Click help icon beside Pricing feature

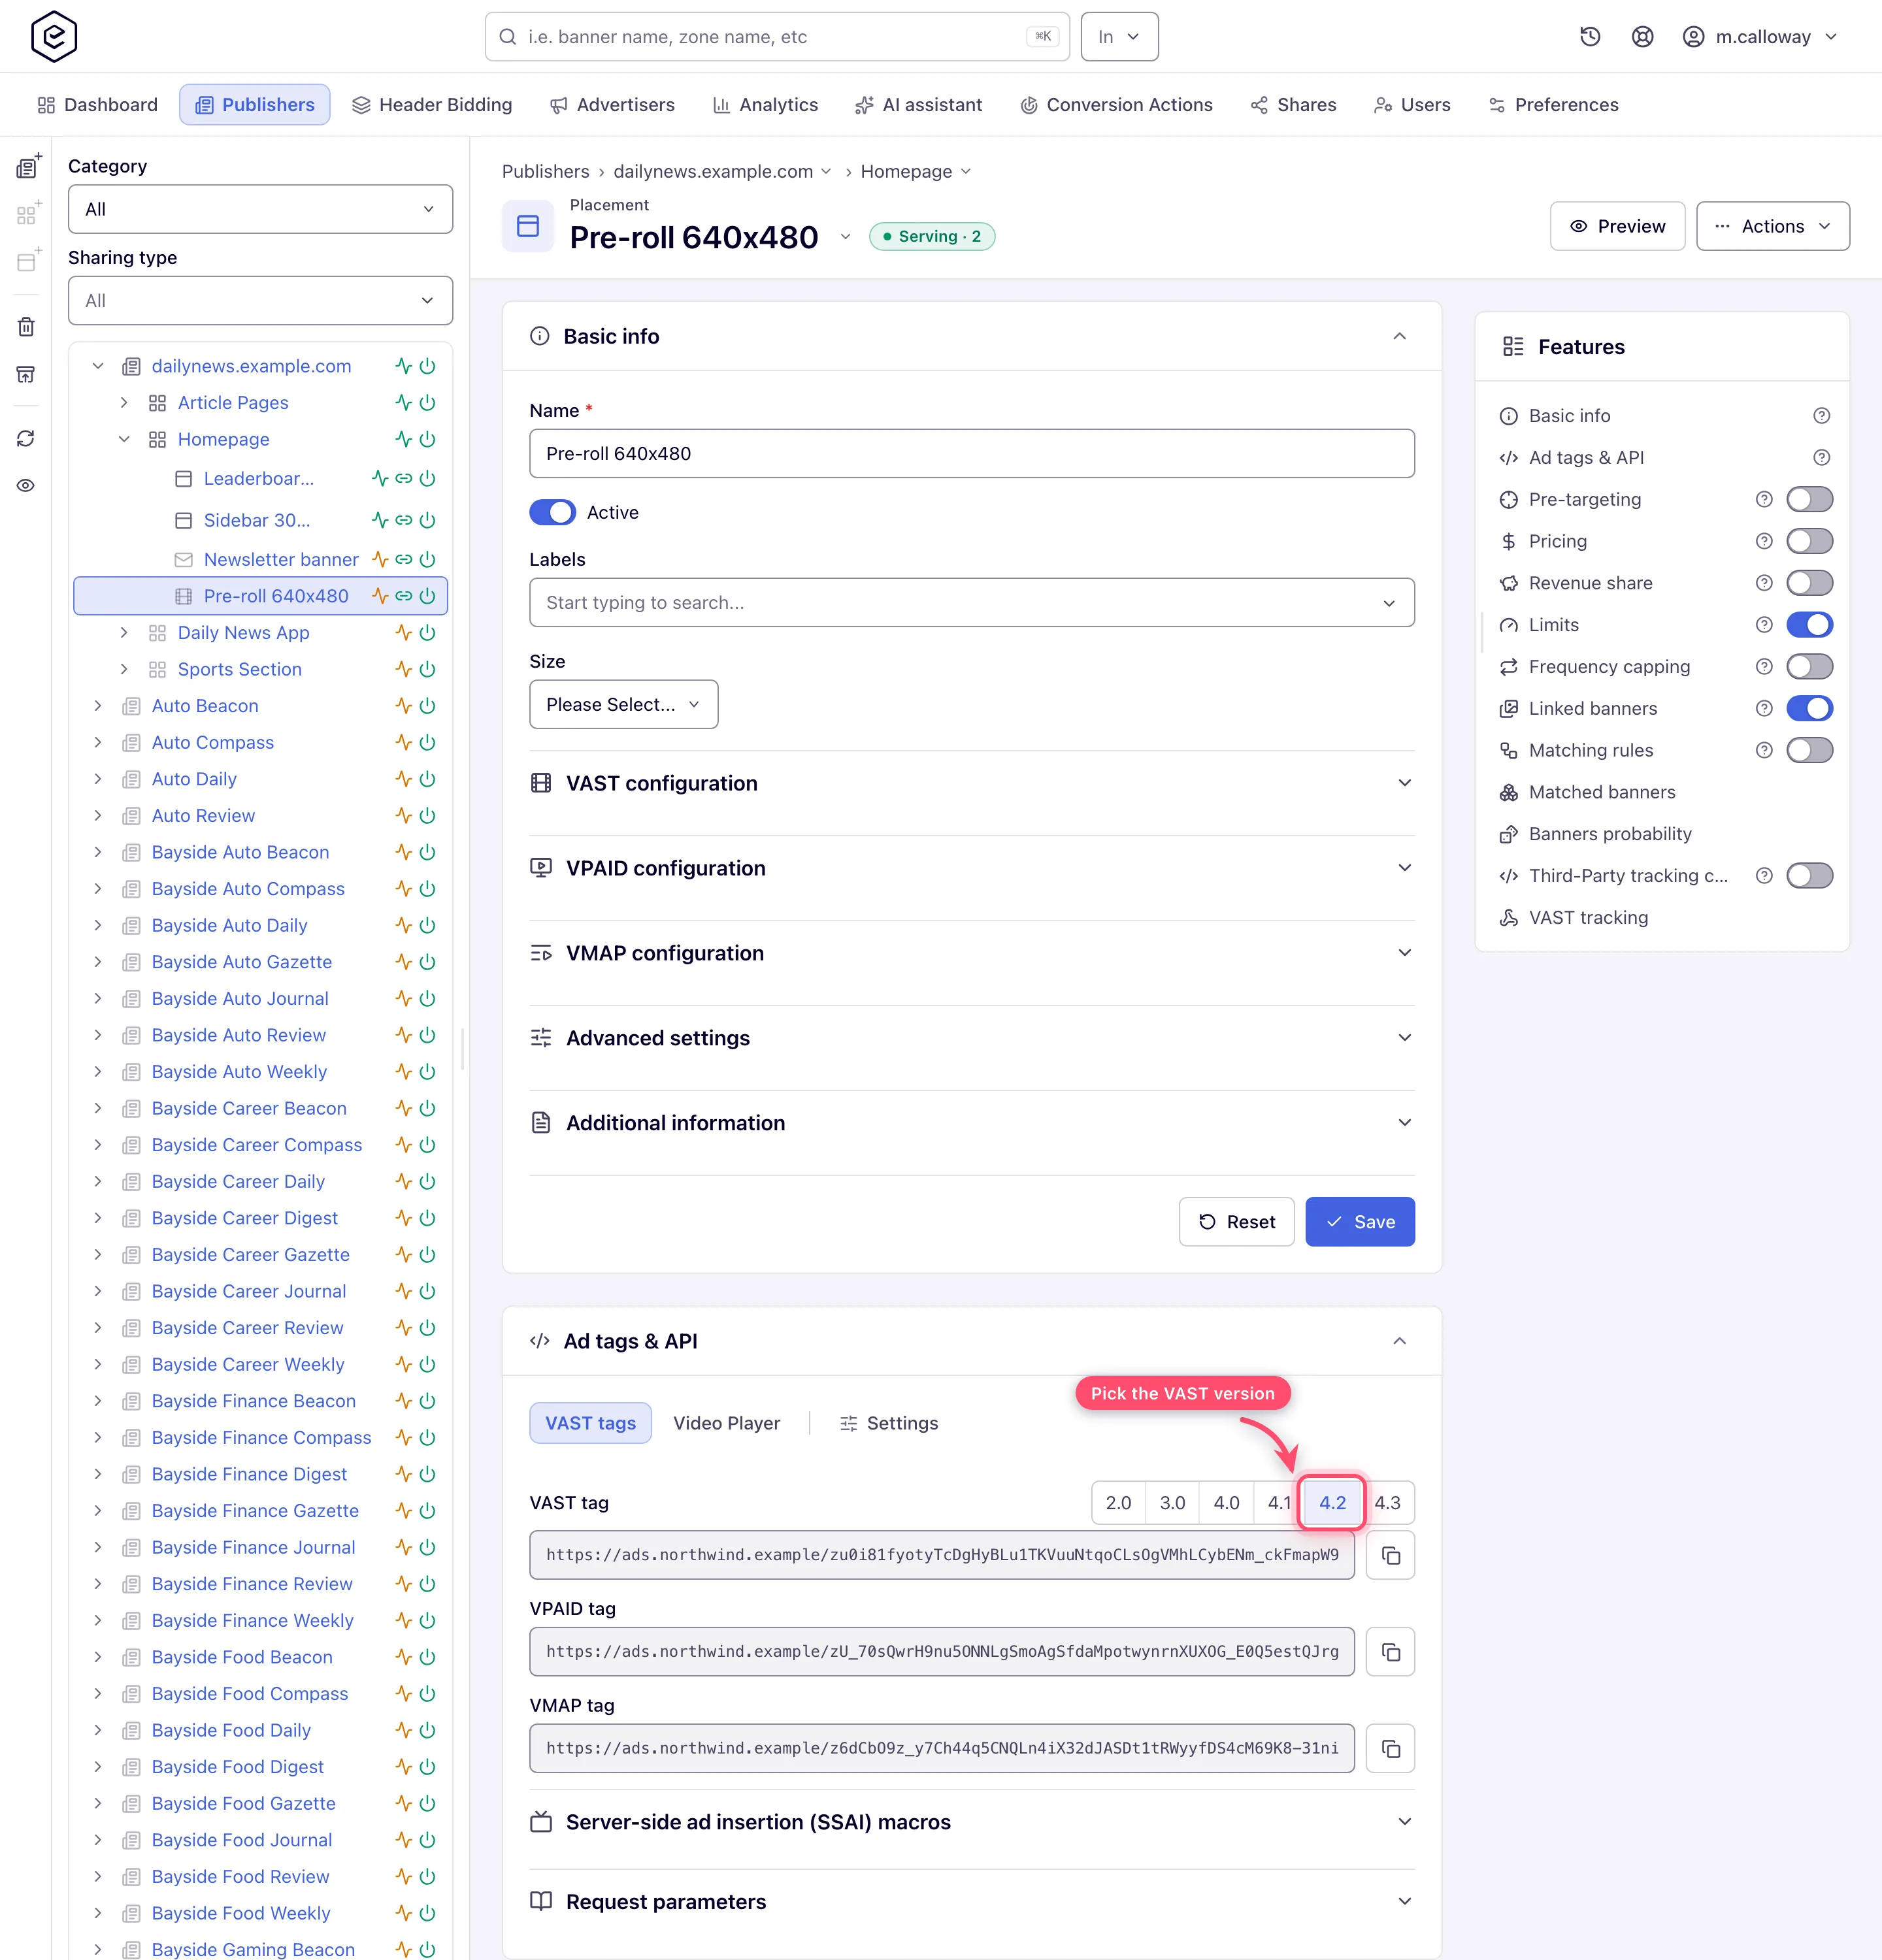[1764, 541]
